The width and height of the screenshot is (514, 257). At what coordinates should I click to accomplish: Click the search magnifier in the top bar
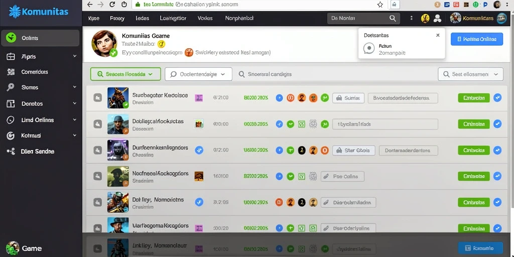tap(393, 19)
